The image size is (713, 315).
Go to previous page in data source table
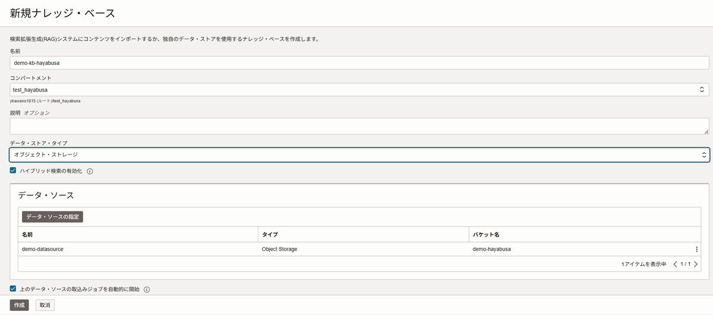[675, 264]
